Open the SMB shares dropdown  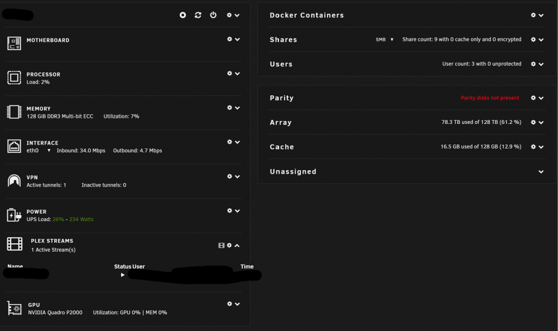(x=392, y=40)
